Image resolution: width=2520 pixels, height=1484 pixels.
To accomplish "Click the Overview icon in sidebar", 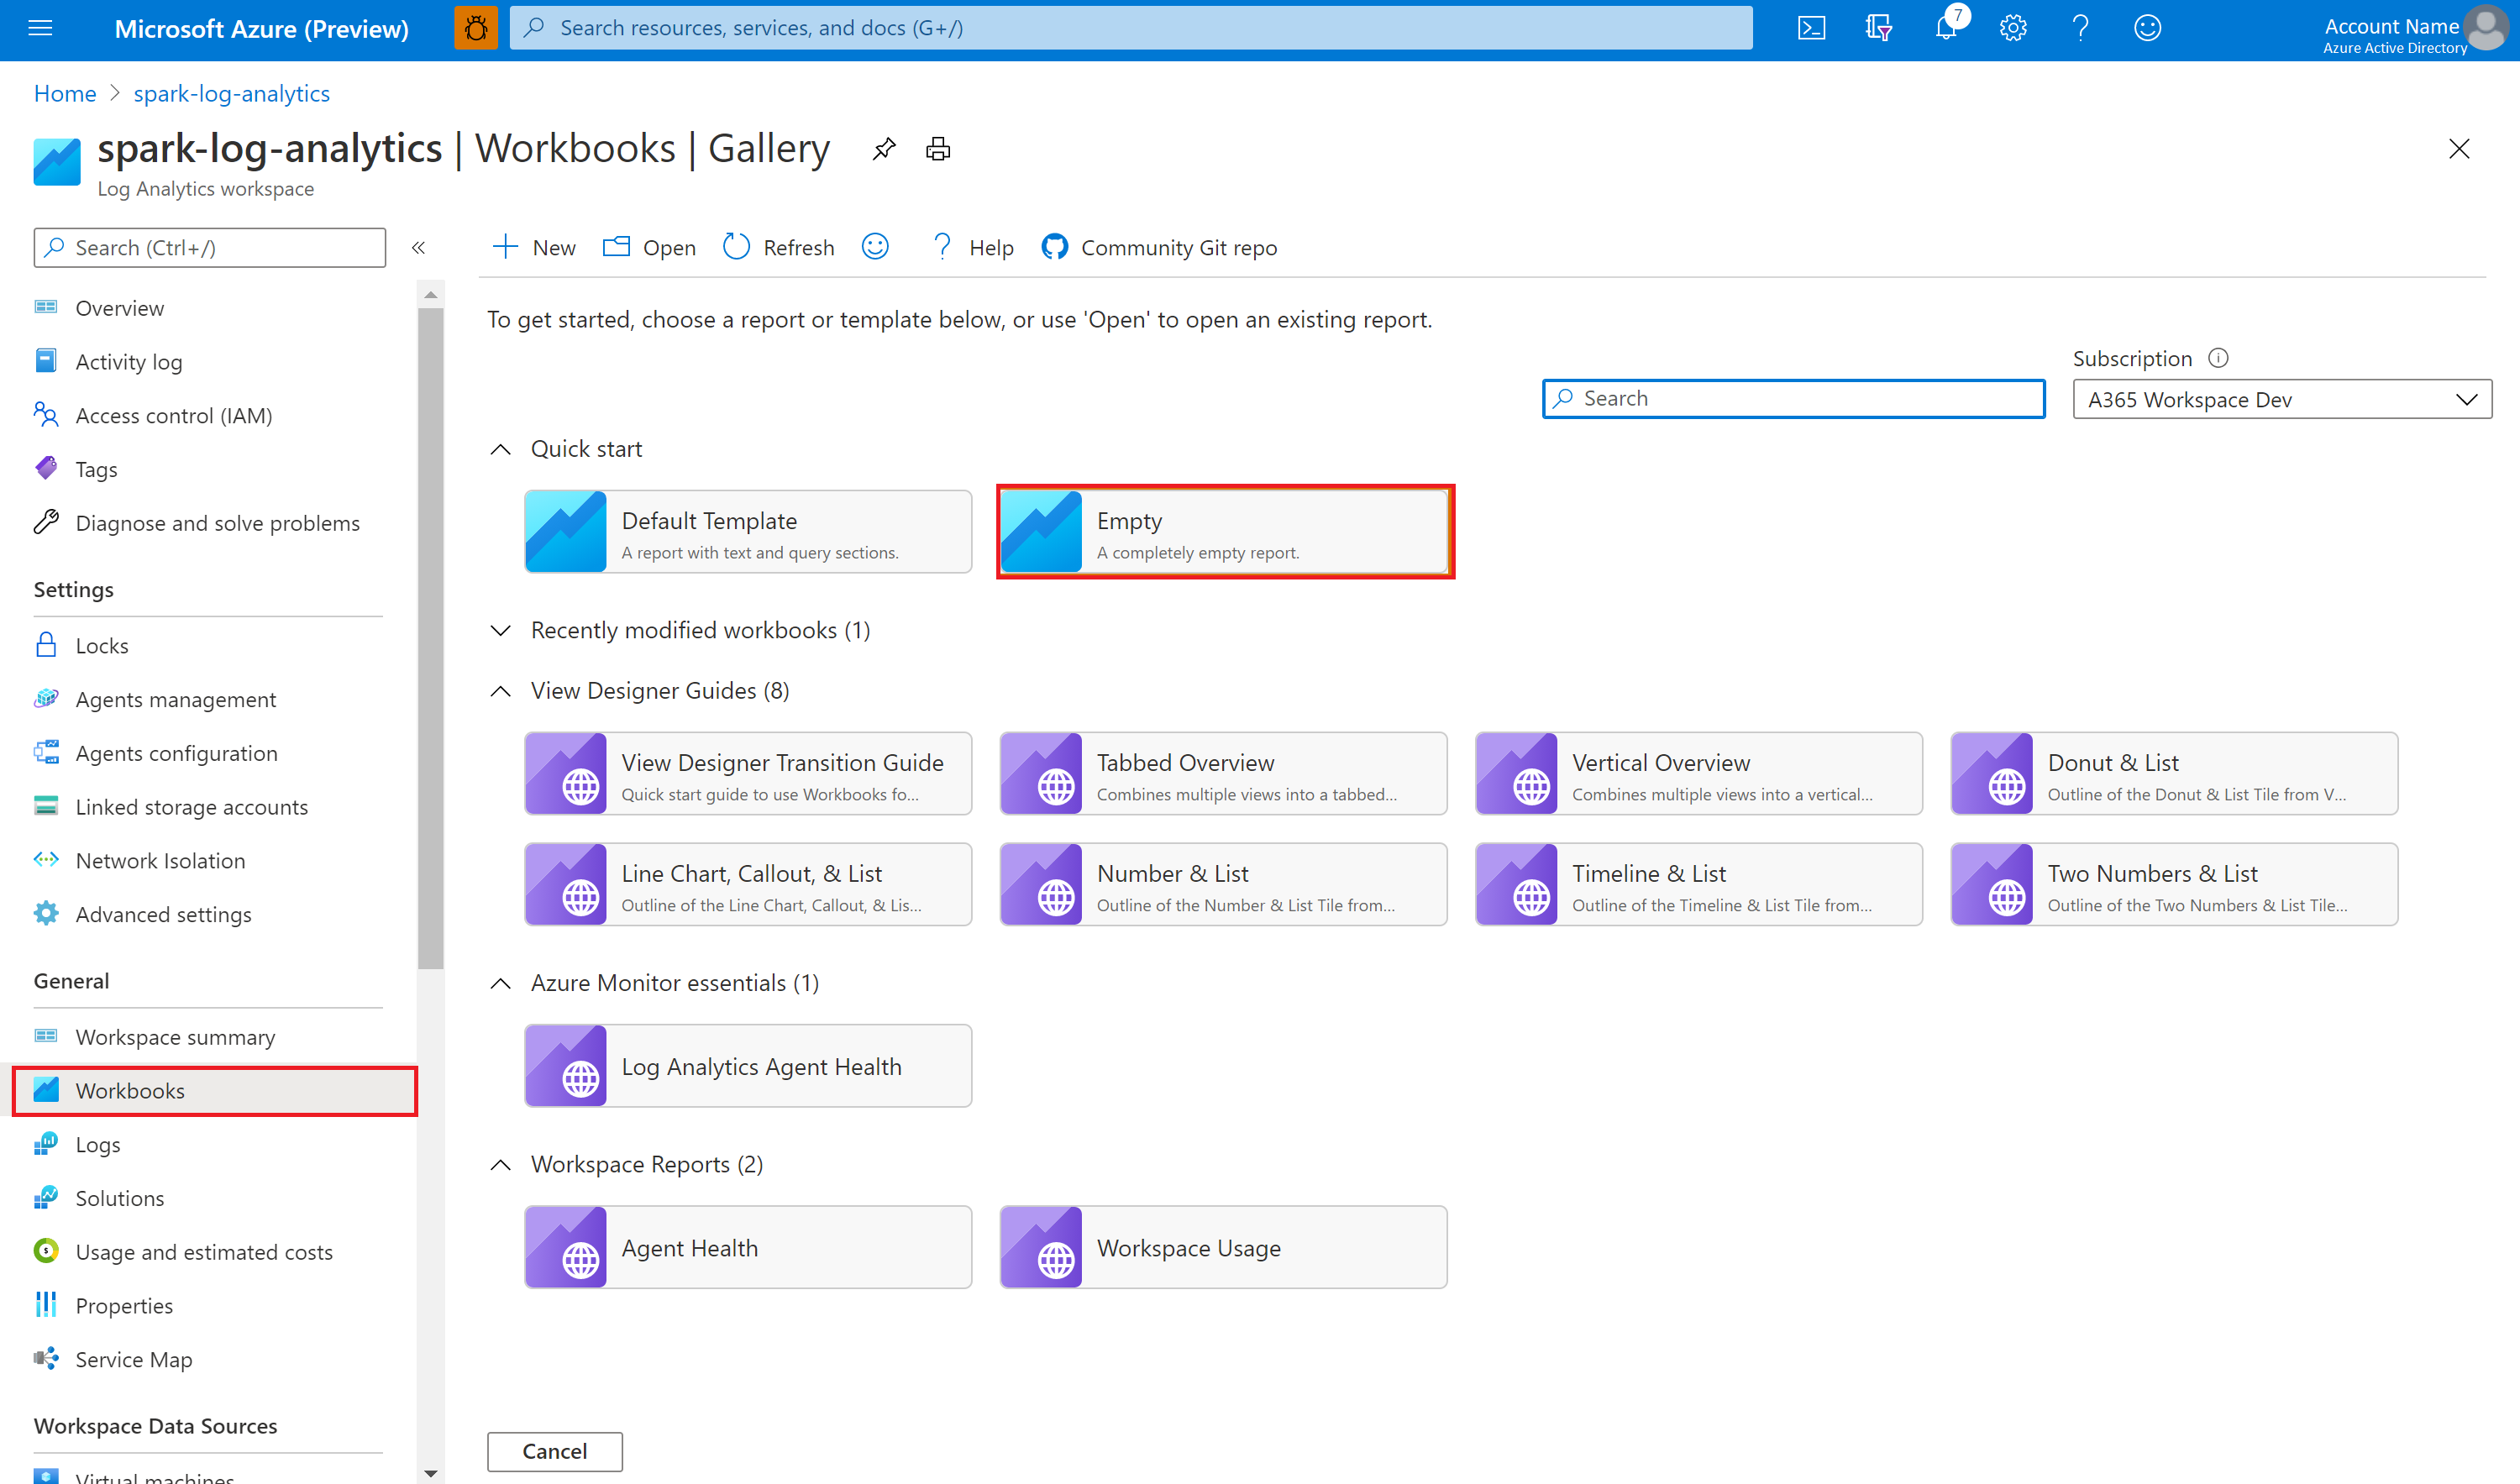I will tap(46, 306).
